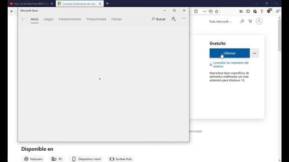The width and height of the screenshot is (289, 162).
Task: Click the search magnifier on Microsoft site
Action: click(242, 21)
